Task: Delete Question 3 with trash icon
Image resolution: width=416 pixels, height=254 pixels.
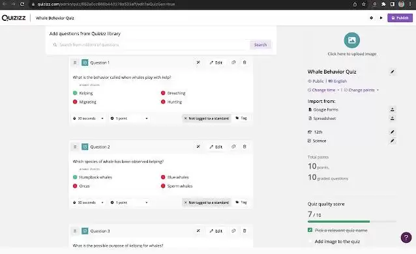Action: [245, 231]
